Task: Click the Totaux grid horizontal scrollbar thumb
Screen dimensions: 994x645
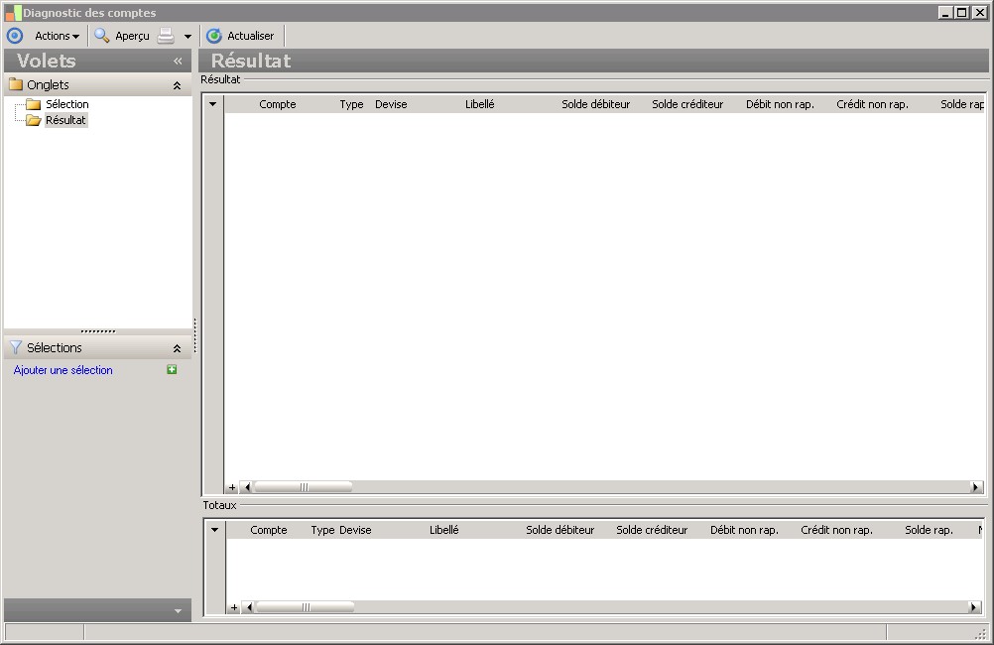Action: click(x=305, y=607)
